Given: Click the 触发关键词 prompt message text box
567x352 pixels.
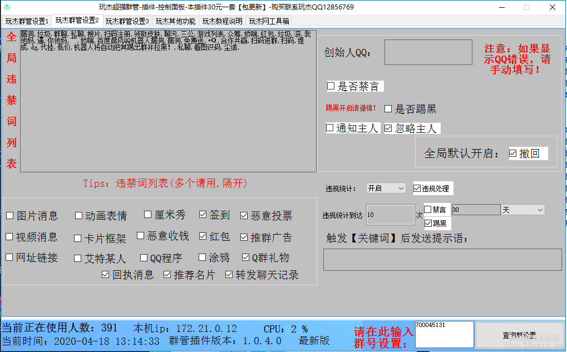Looking at the screenshot, I should pos(442,260).
